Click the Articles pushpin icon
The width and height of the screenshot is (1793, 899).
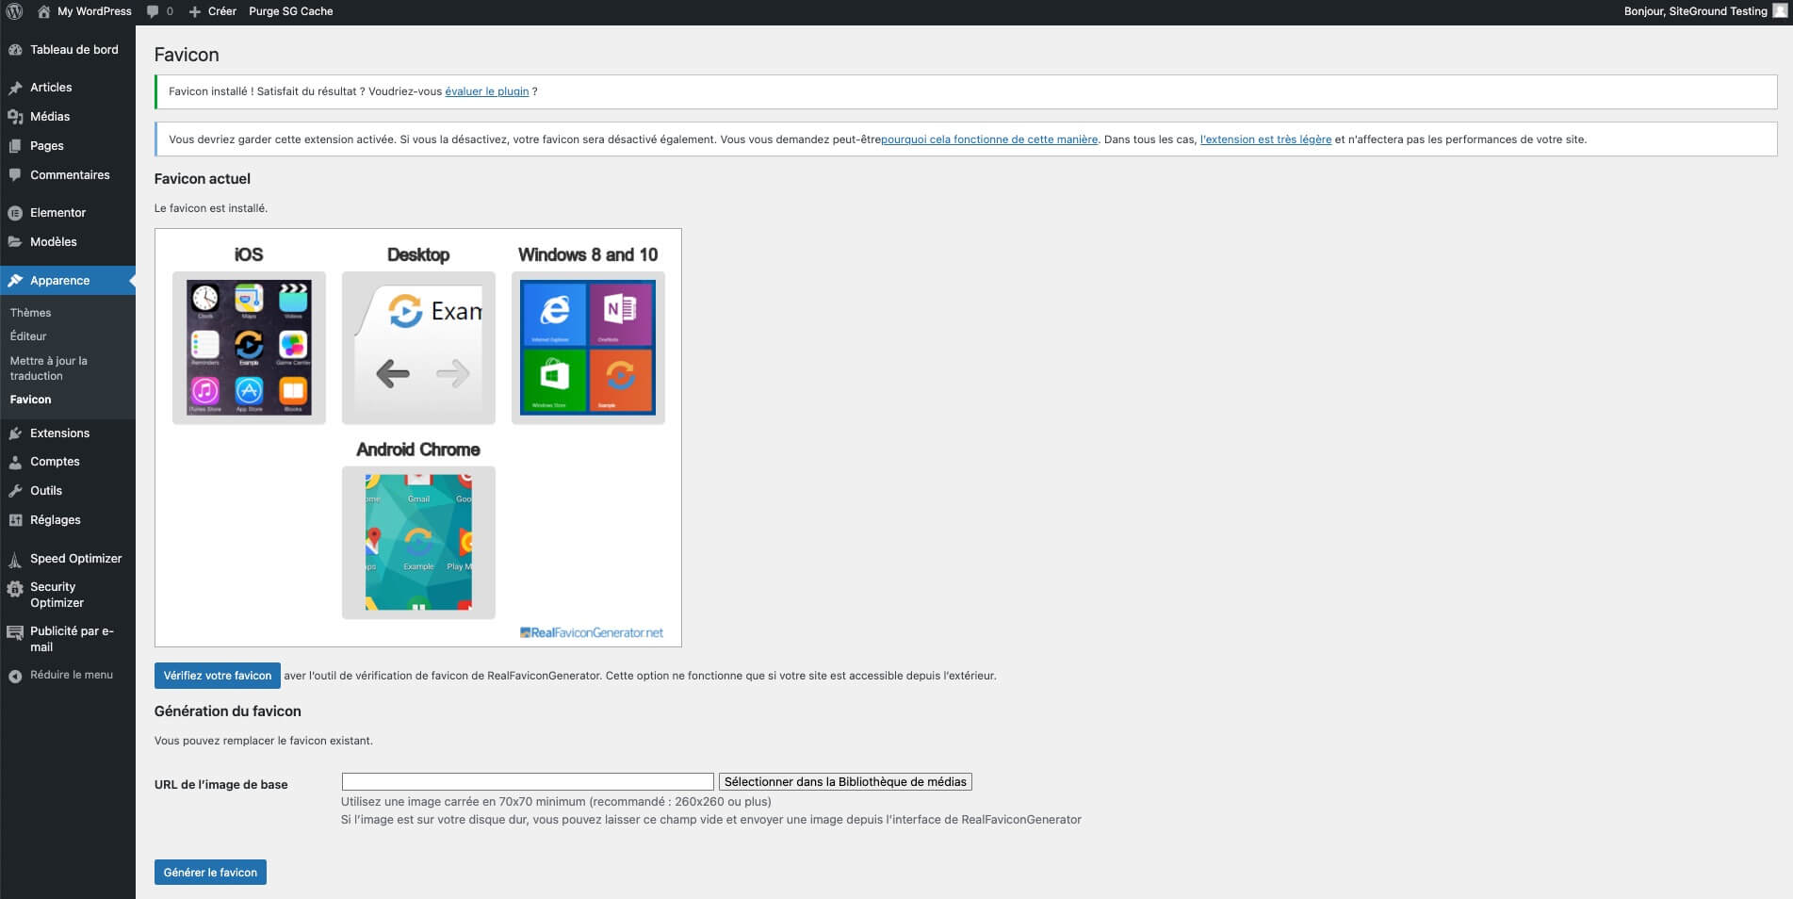[x=15, y=88]
